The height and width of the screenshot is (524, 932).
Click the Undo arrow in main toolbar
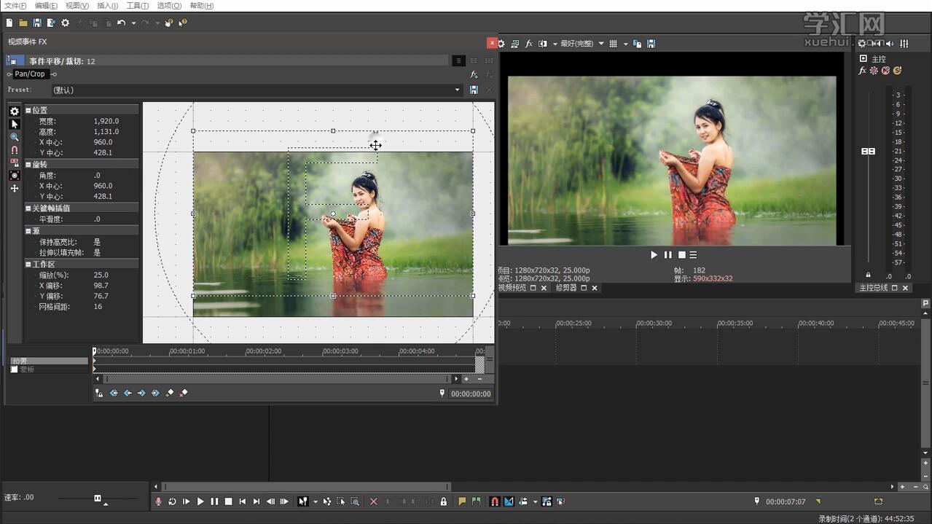122,23
